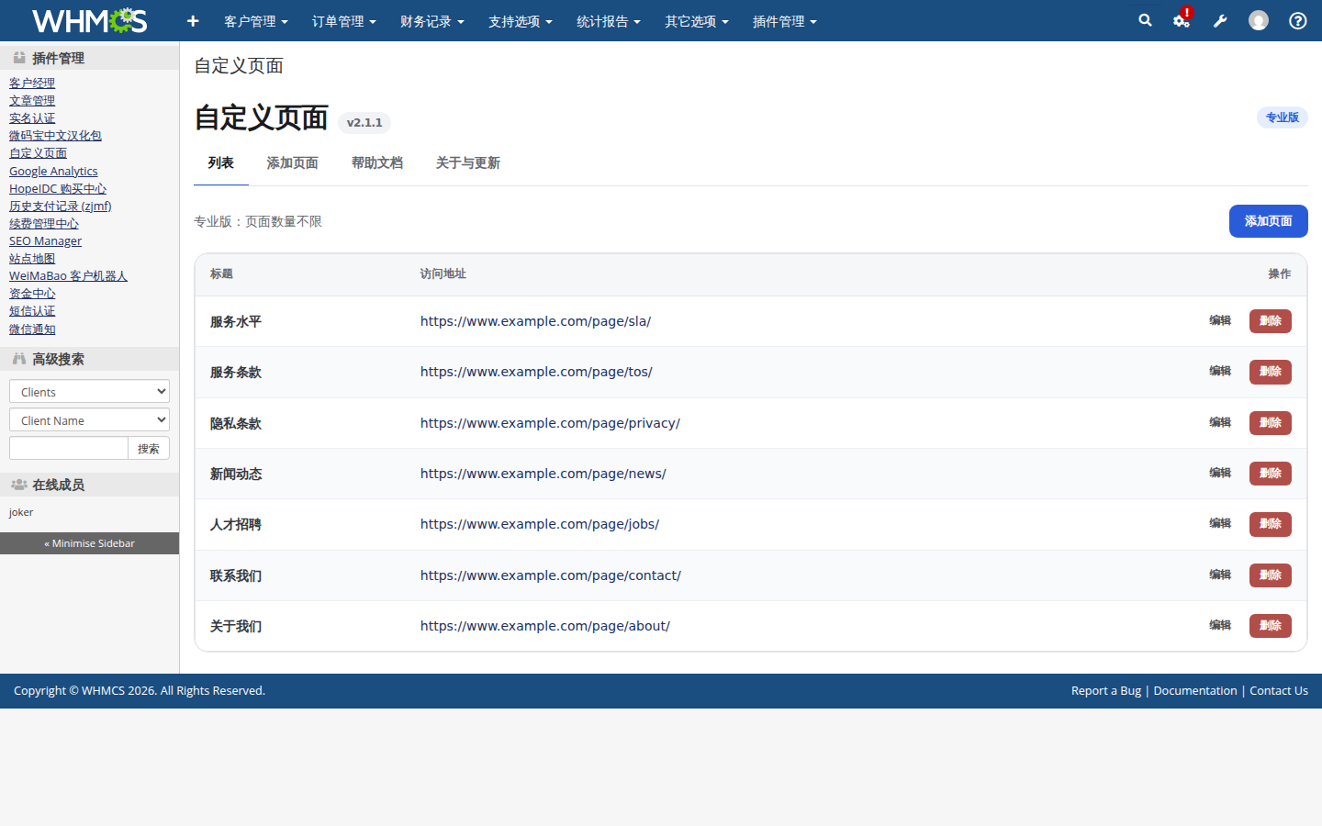
Task: Expand the 统计报告 menu
Action: (x=609, y=21)
